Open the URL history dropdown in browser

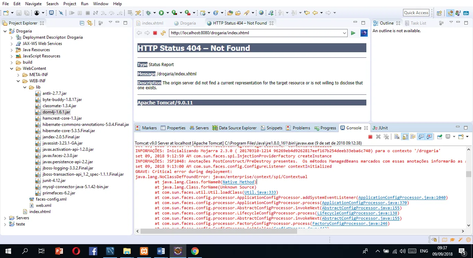tap(344, 33)
